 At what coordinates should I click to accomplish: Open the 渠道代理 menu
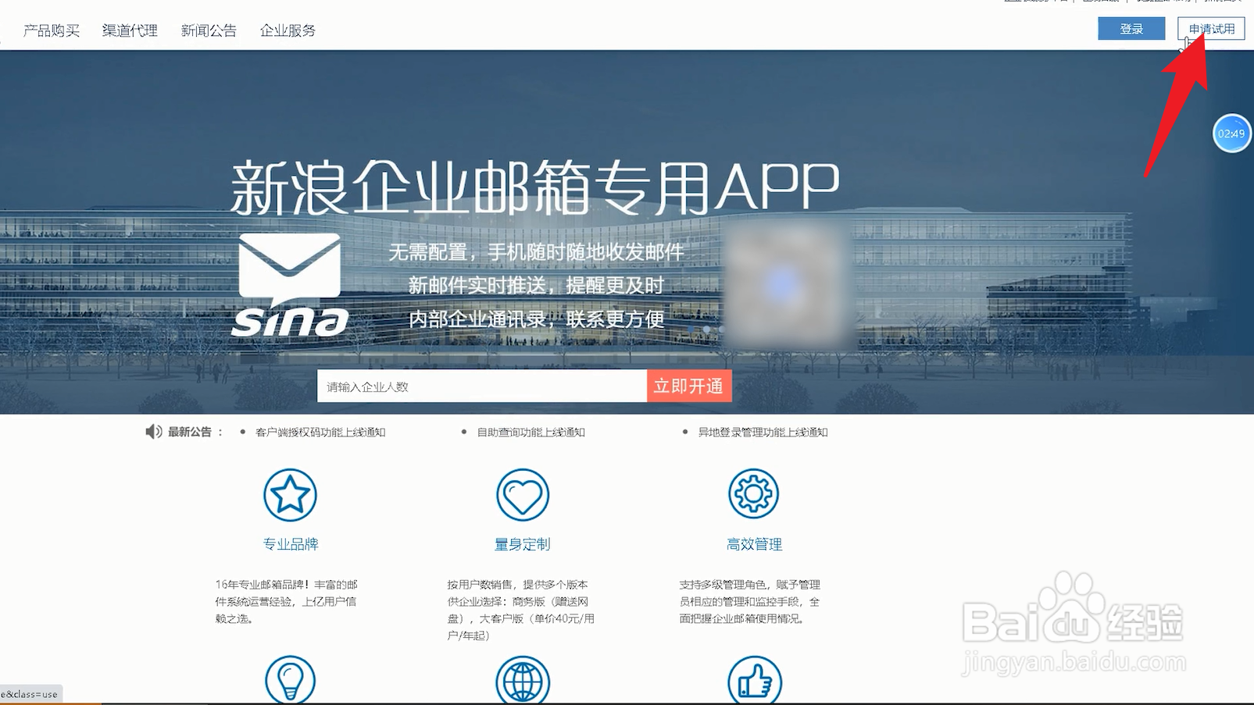click(x=130, y=30)
